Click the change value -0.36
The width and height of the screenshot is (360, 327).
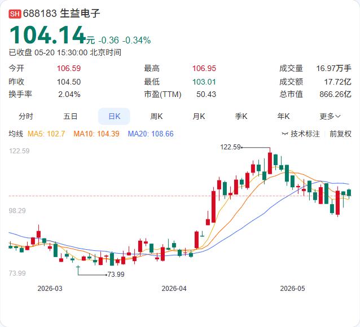(x=108, y=41)
